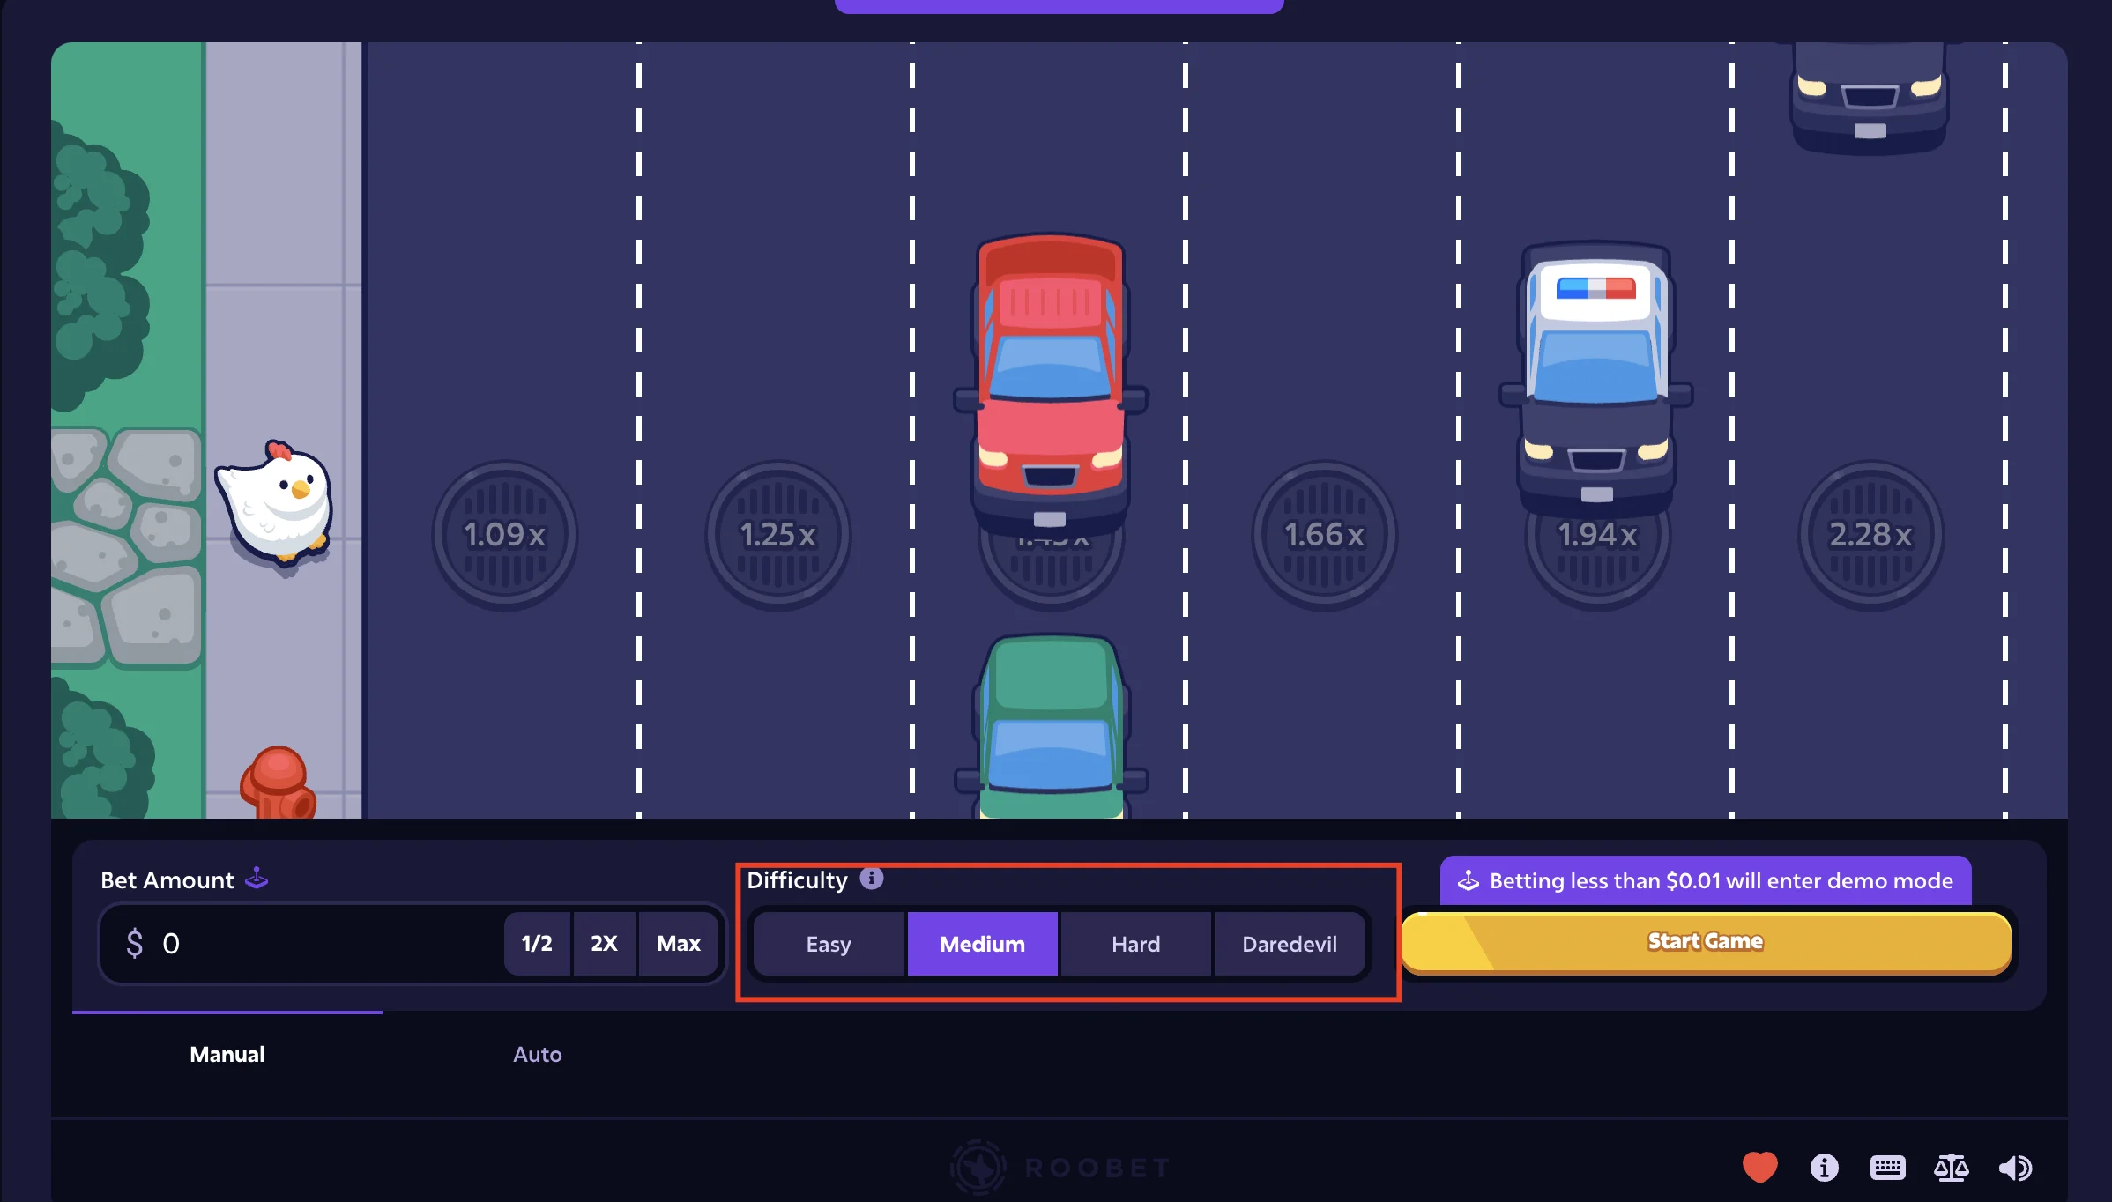Open keyboard hotkeys icon
Image resolution: width=2112 pixels, height=1202 pixels.
(x=1887, y=1168)
